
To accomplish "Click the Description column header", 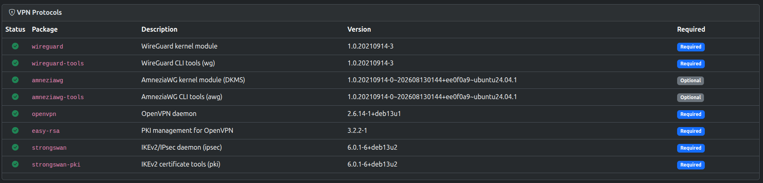I will pos(159,30).
